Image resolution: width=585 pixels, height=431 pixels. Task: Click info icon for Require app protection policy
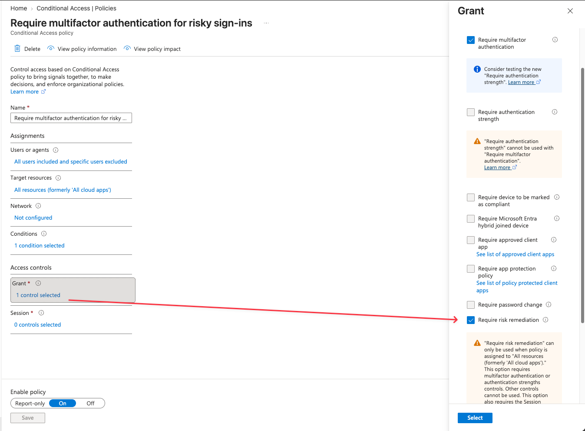click(x=554, y=268)
